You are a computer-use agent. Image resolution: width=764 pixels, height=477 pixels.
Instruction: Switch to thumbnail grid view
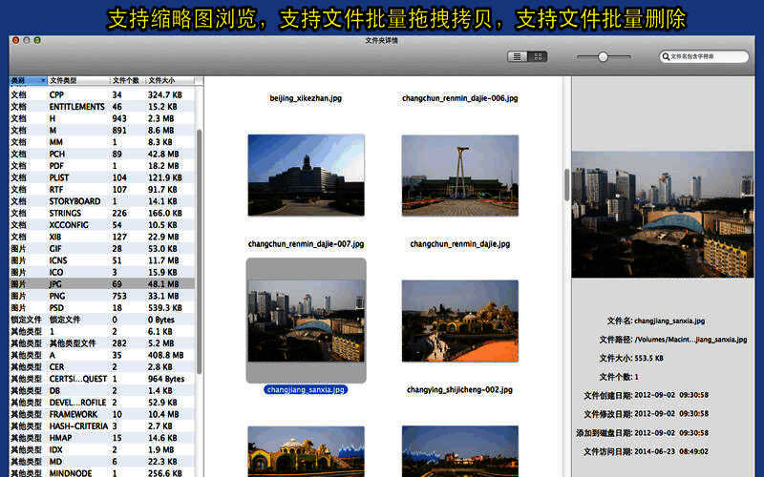[x=539, y=57]
